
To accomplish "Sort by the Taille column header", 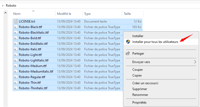I will point(127,14).
